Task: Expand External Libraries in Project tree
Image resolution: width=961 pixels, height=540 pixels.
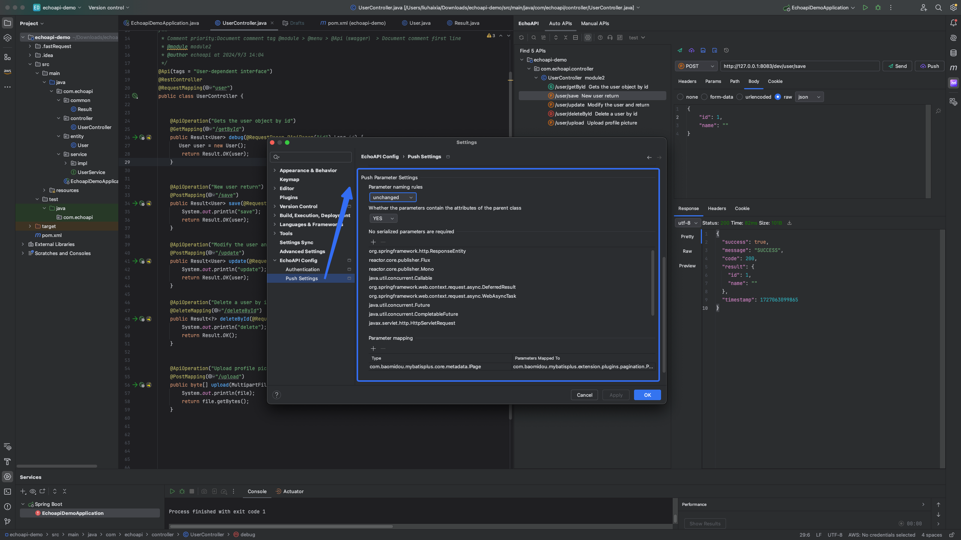Action: click(x=23, y=244)
